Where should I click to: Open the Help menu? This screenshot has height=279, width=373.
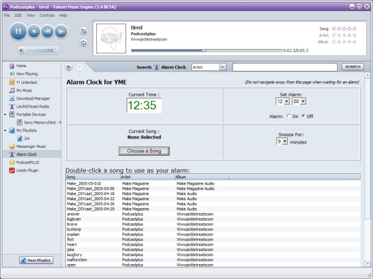pos(63,15)
